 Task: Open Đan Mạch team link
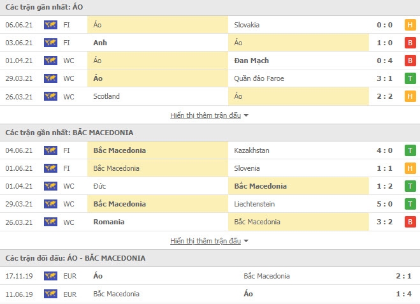point(251,61)
